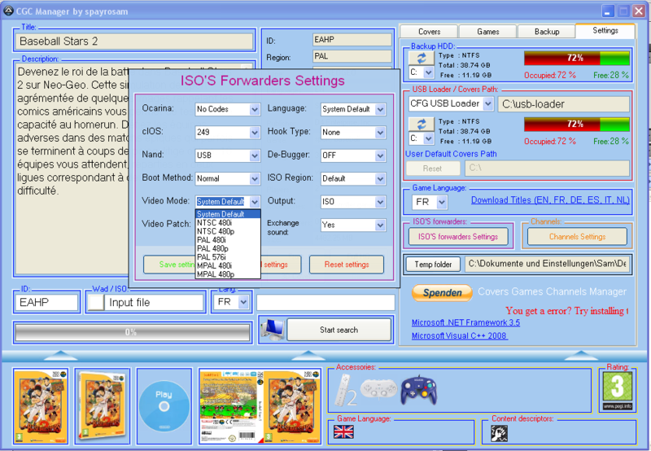Switch to the Settings tab
Viewport: 651px width, 451px height.
[605, 31]
